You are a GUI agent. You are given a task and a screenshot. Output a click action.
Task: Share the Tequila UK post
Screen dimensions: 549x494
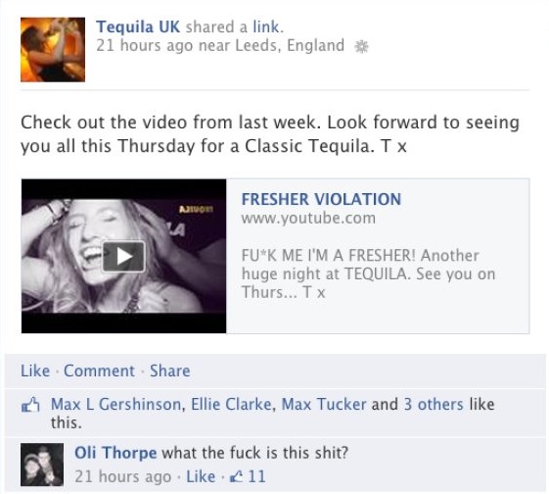pos(170,370)
